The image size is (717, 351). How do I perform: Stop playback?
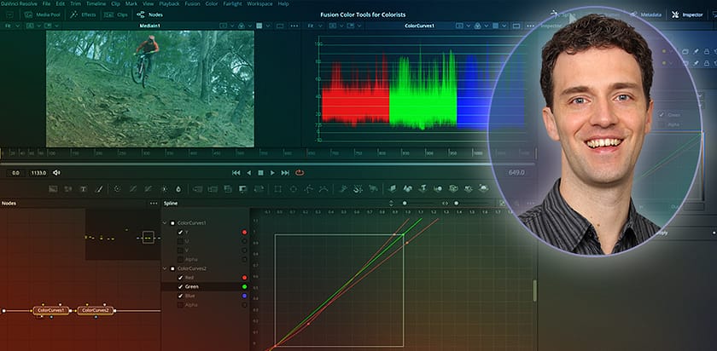[x=260, y=173]
